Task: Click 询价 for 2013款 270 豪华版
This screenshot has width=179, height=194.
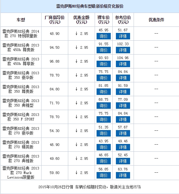Action: coord(103,133)
